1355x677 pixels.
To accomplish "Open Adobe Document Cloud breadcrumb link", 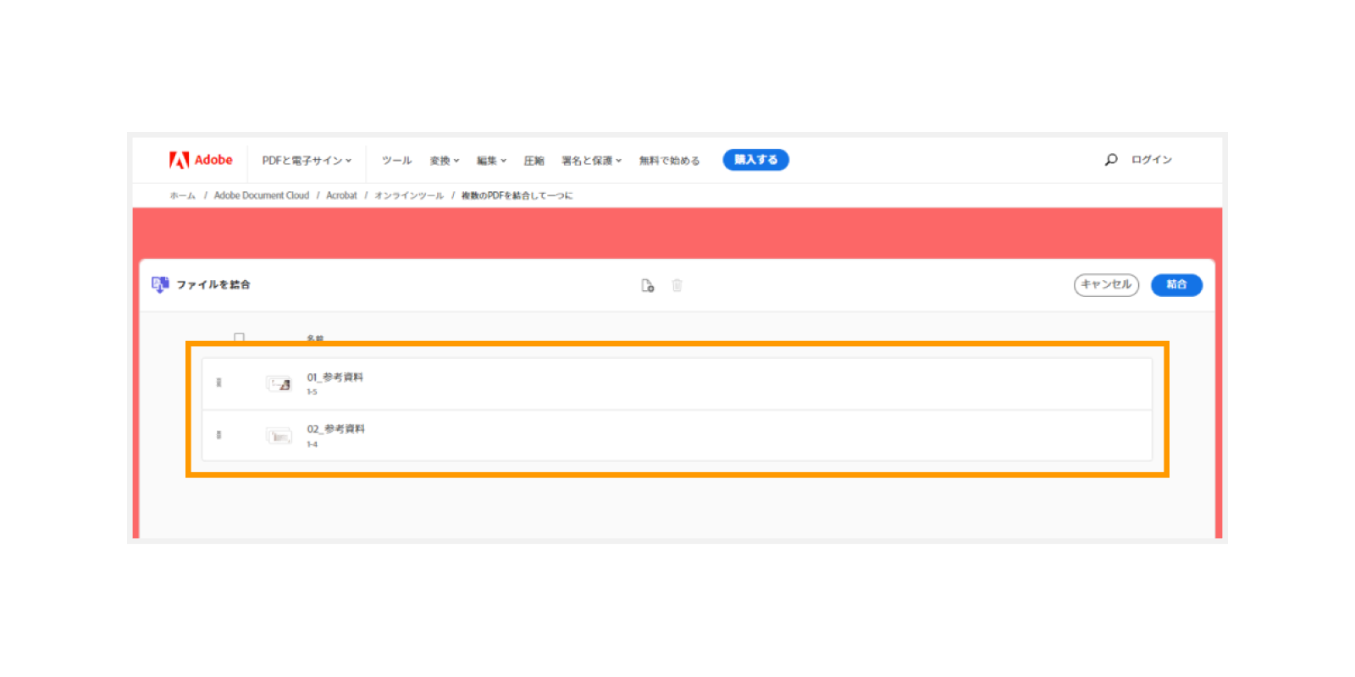I will tap(262, 195).
